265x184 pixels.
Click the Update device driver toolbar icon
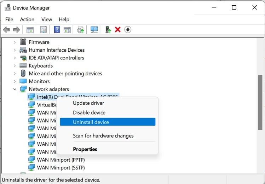tap(81, 30)
